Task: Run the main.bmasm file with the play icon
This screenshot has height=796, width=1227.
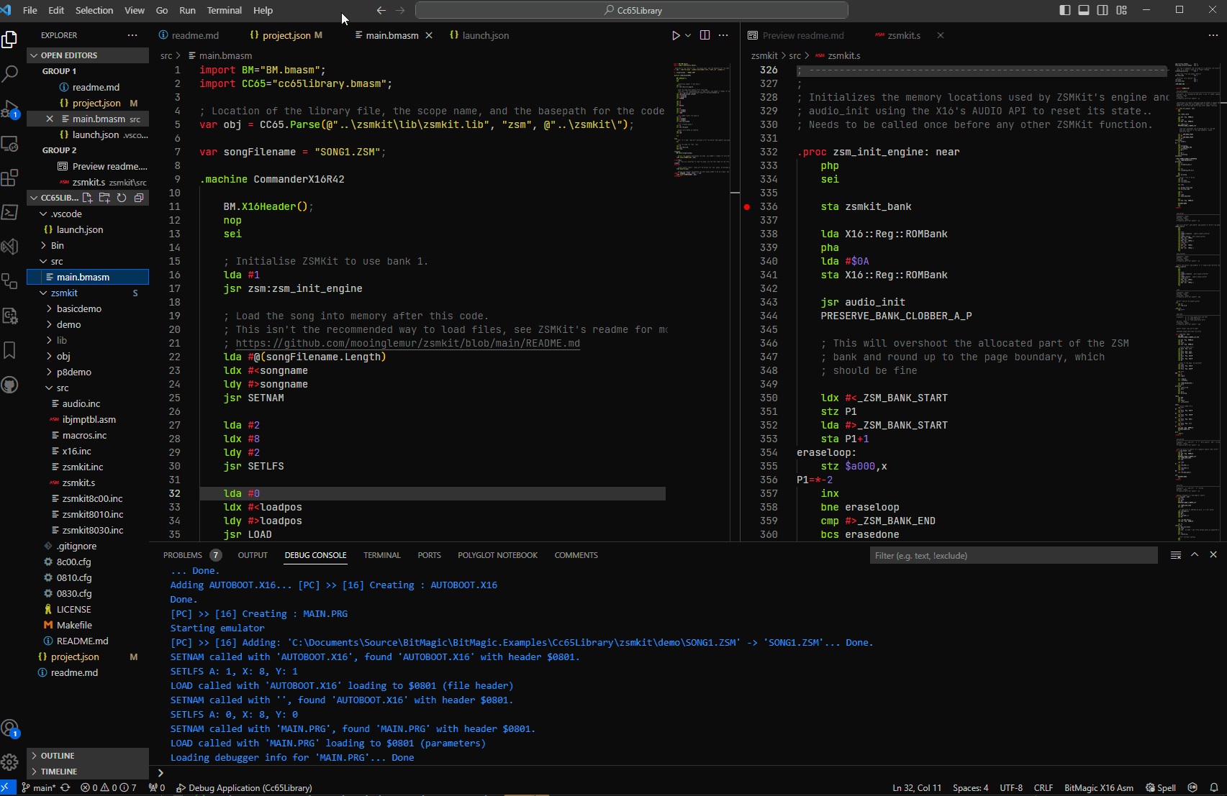Action: (x=676, y=35)
